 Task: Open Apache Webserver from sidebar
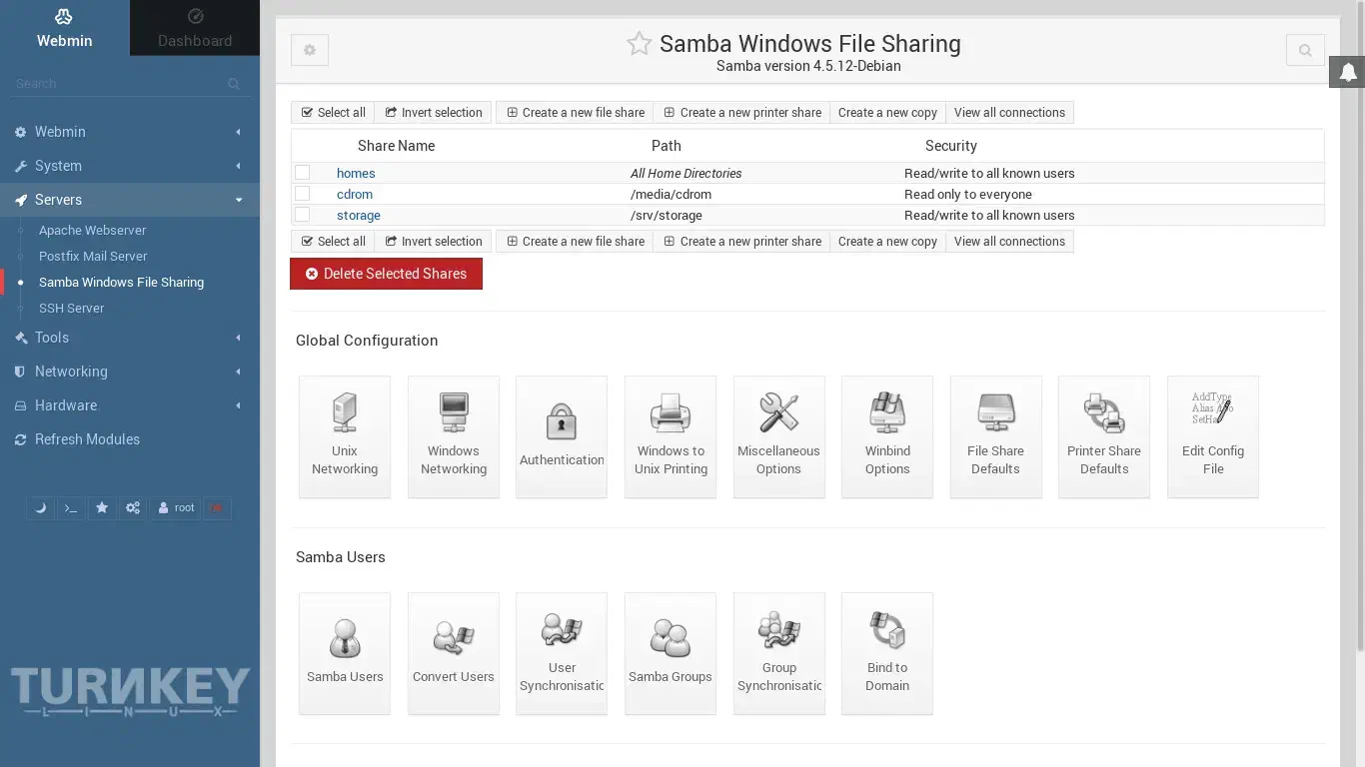(x=92, y=230)
